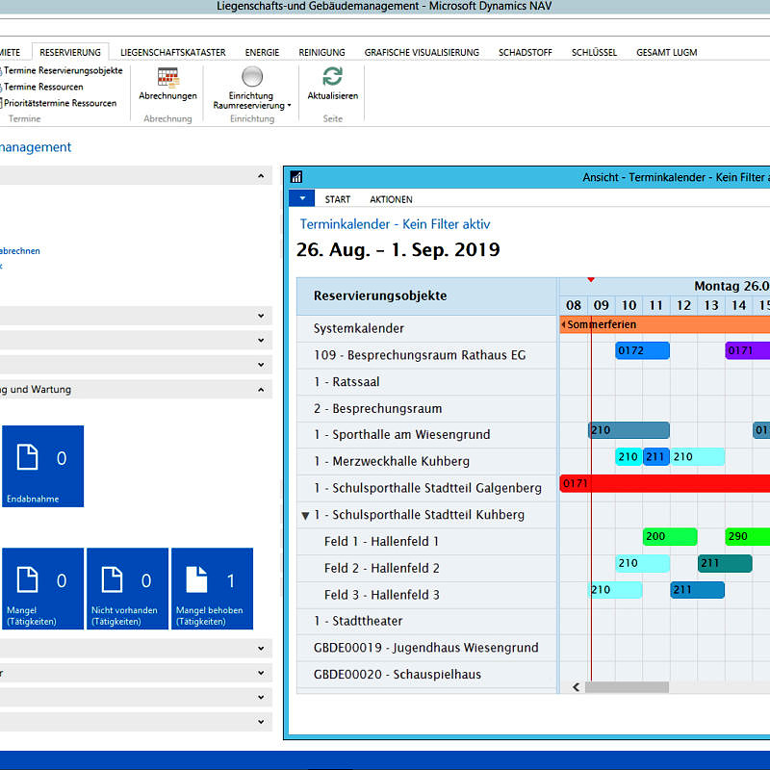Open the GESAMT LUGM ribbon tab

(666, 52)
